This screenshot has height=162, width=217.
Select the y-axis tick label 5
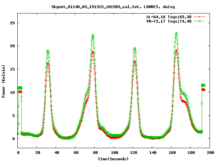tap(14, 115)
